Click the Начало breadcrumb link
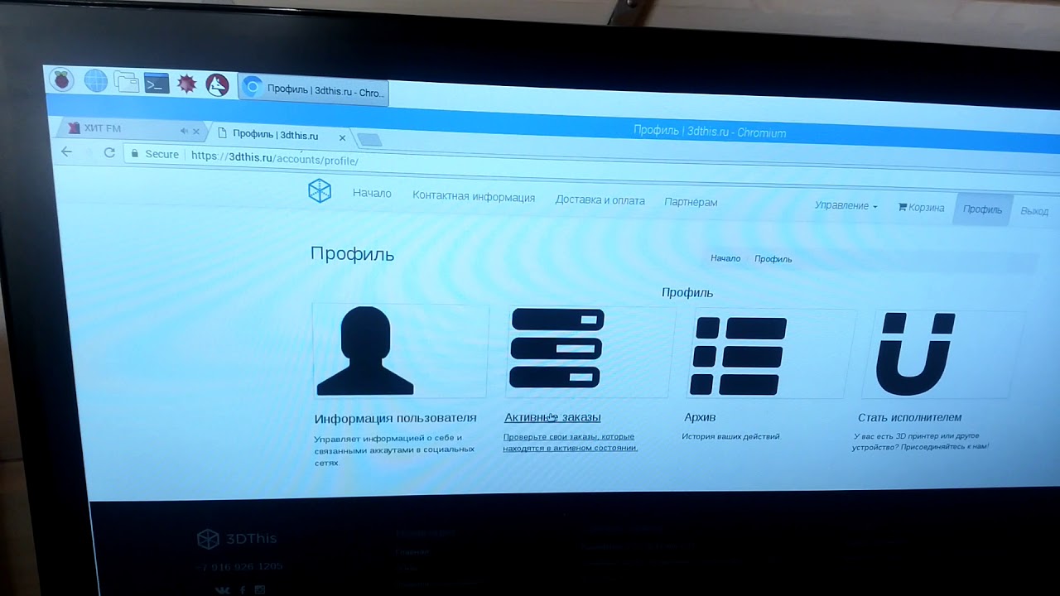The width and height of the screenshot is (1060, 596). click(725, 258)
